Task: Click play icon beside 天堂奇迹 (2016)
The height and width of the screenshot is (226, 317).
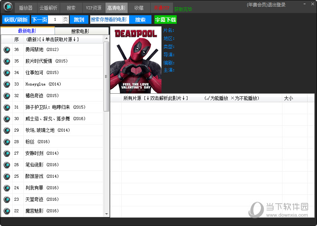Action: pyautogui.click(x=7, y=200)
